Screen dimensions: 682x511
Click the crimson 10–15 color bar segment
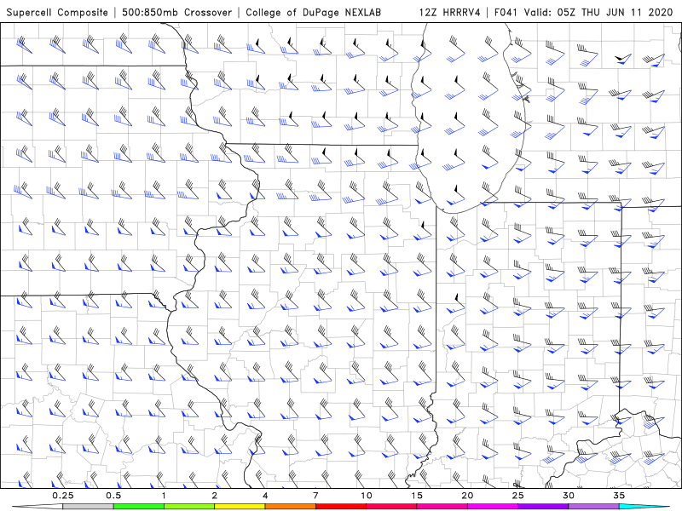click(391, 507)
